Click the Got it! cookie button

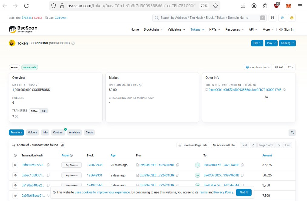tap(244, 193)
